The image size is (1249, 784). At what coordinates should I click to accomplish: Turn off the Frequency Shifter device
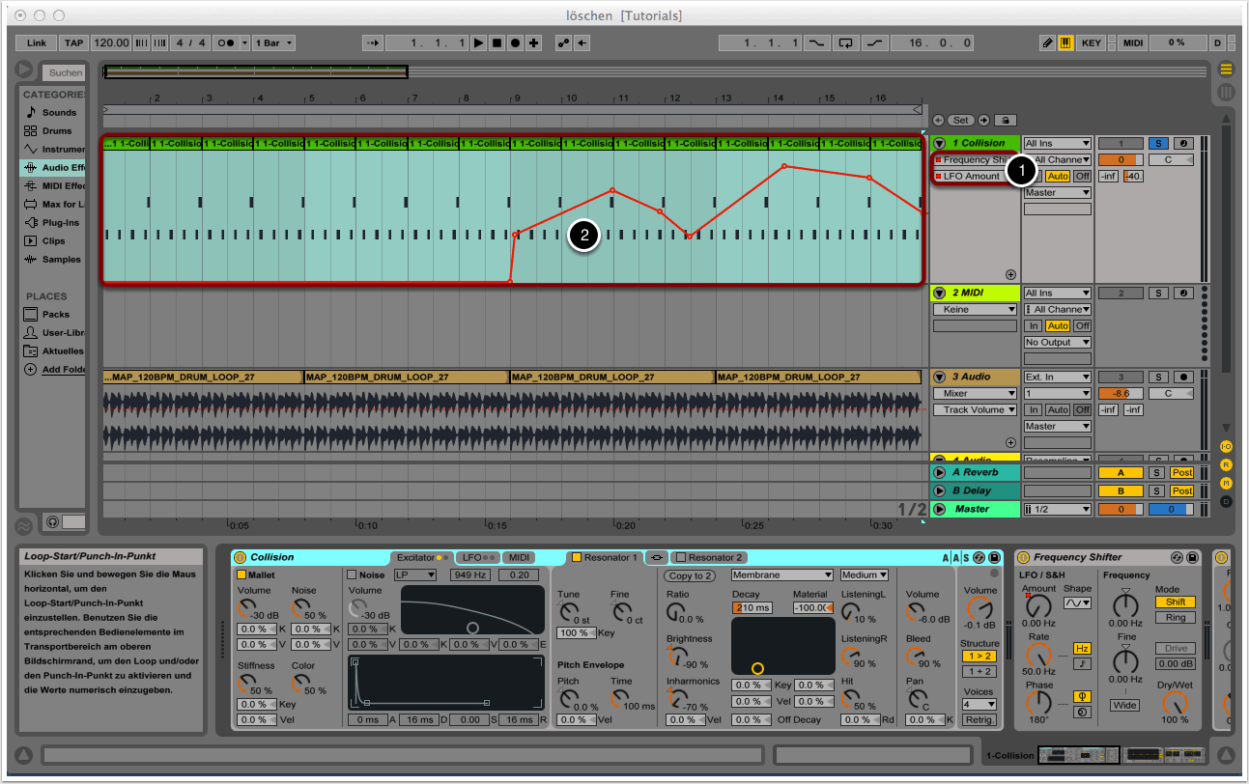[1023, 558]
